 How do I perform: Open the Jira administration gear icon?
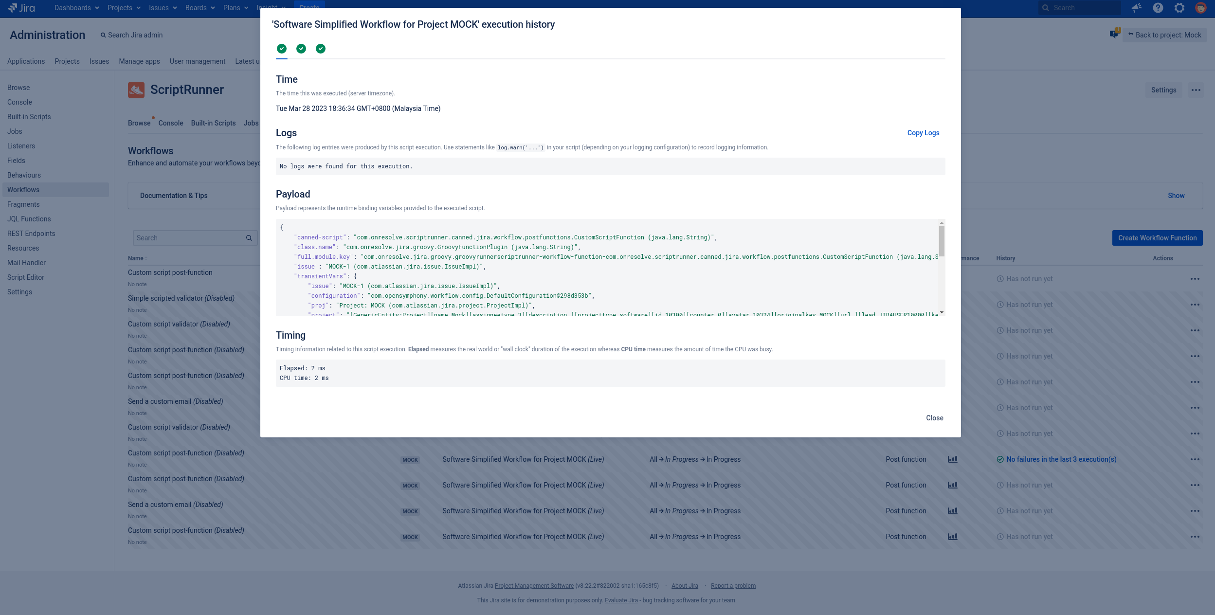(1179, 8)
